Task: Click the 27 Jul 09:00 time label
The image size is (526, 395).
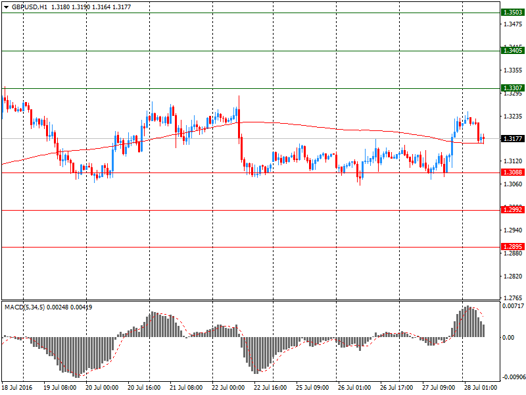Action: pyautogui.click(x=439, y=388)
